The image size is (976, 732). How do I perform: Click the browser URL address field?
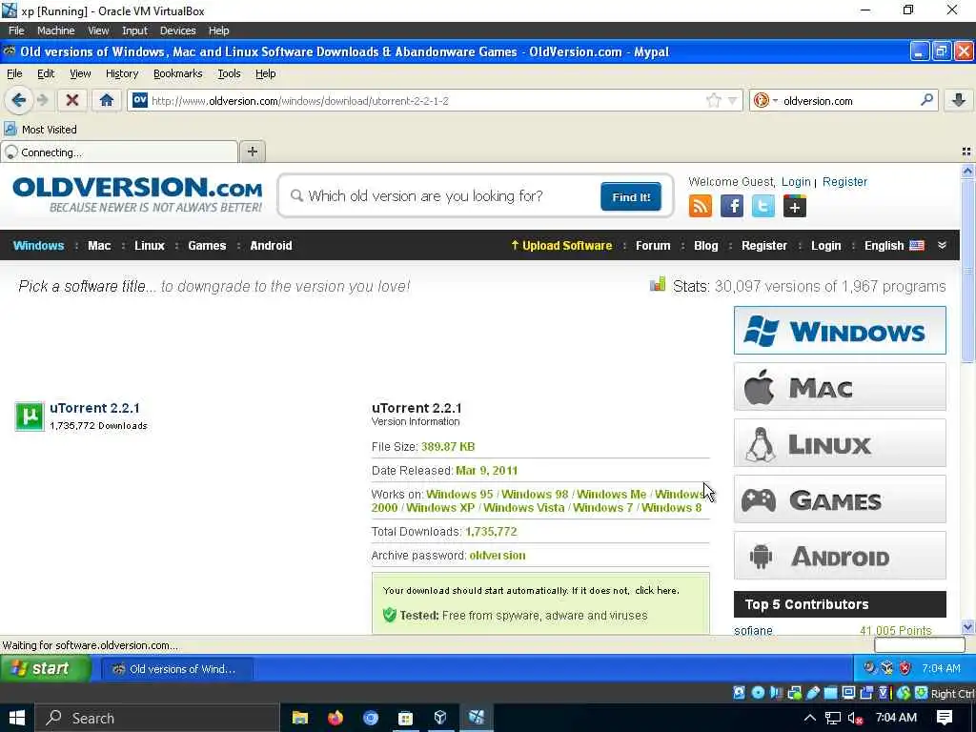426,100
